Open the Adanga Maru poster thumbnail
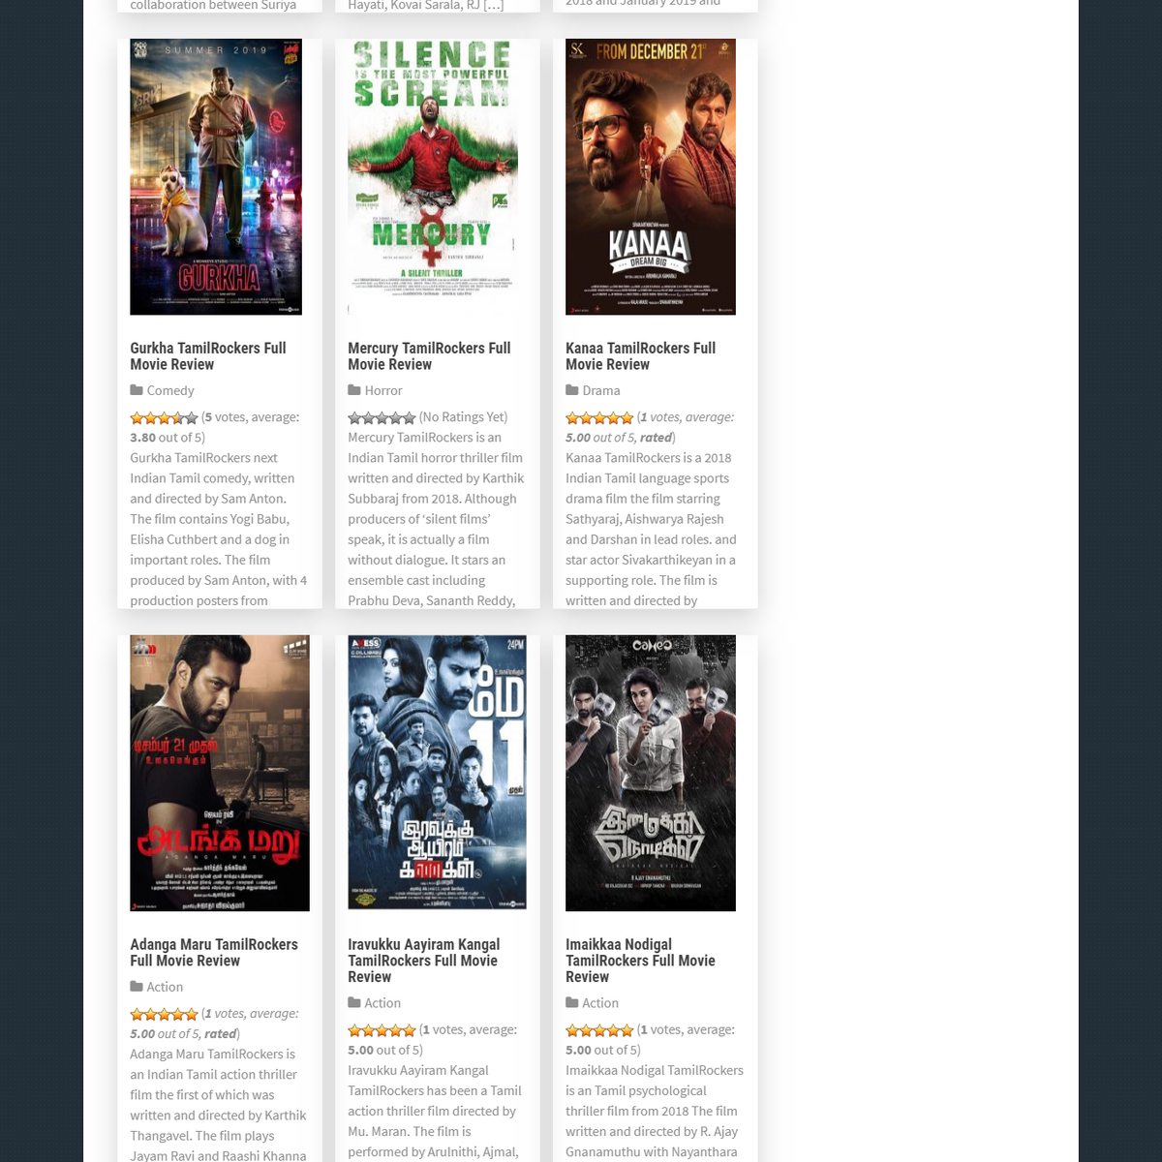 (x=220, y=773)
